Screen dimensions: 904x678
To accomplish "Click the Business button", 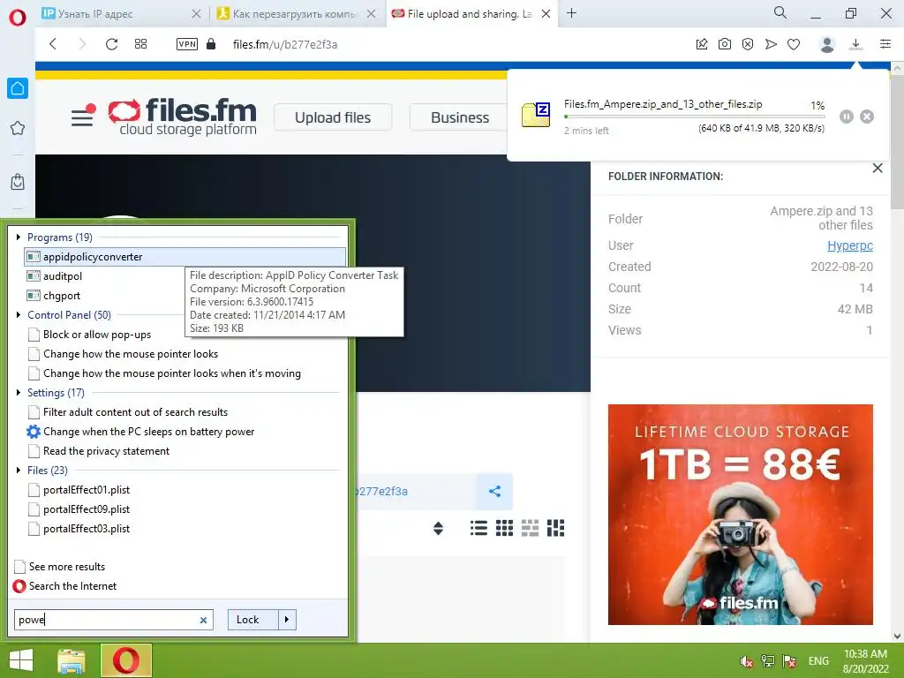I will (459, 117).
